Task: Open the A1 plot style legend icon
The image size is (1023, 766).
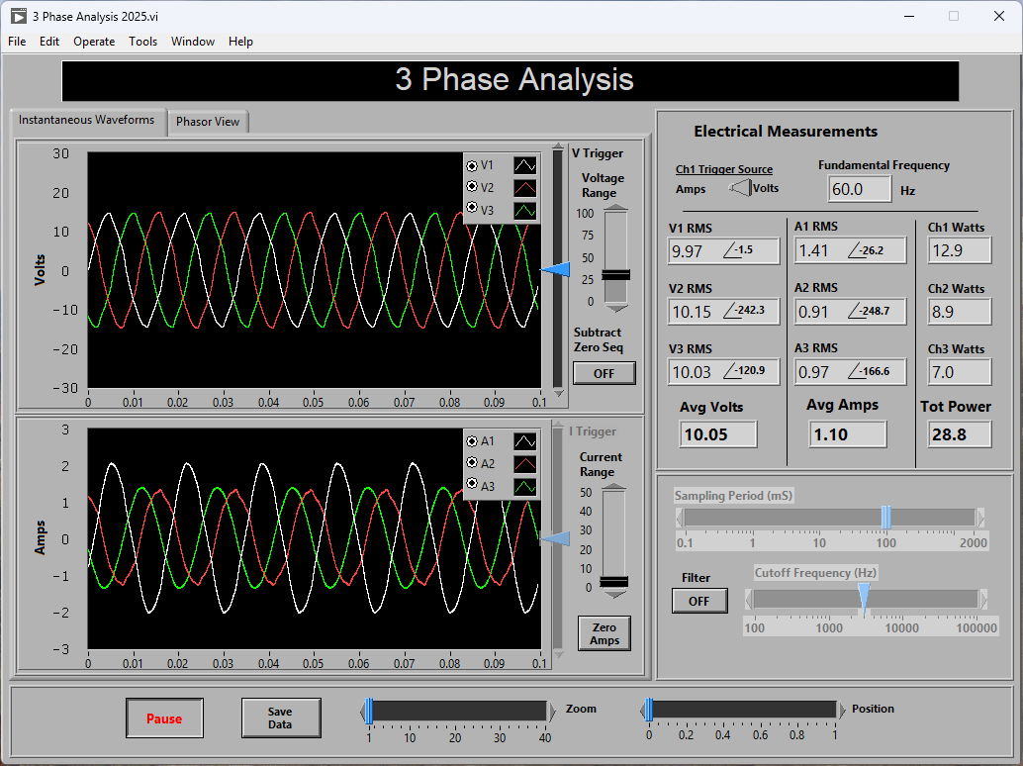Action: (x=524, y=441)
